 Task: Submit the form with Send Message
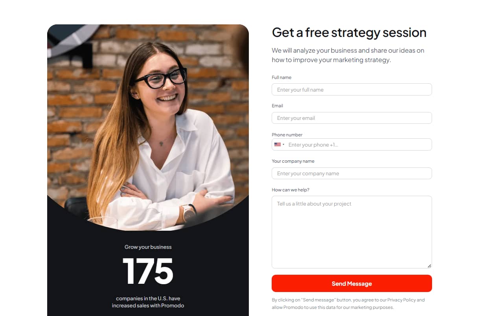(x=351, y=283)
